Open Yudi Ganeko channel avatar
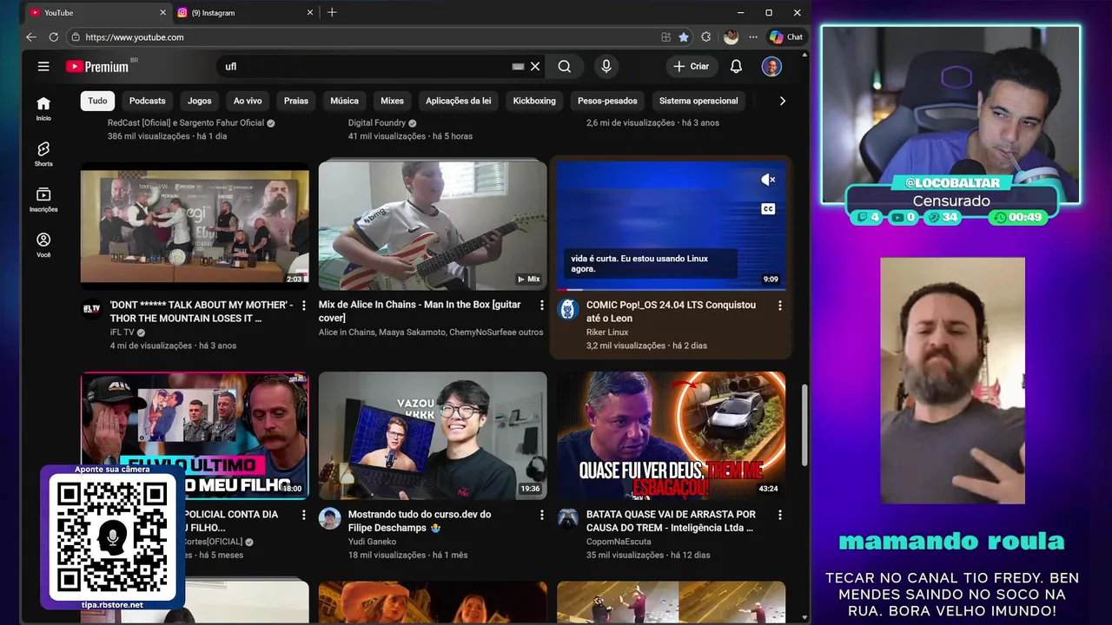Viewport: 1112px width, 625px height. click(x=329, y=519)
